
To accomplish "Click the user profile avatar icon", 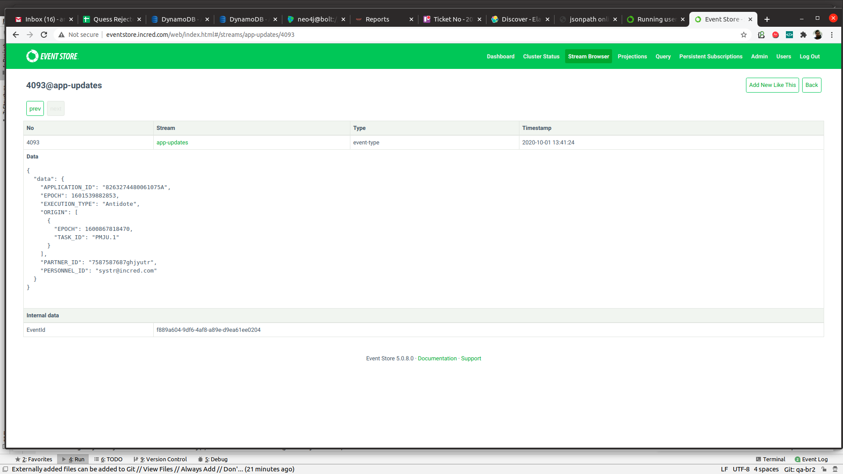I will 818,35.
